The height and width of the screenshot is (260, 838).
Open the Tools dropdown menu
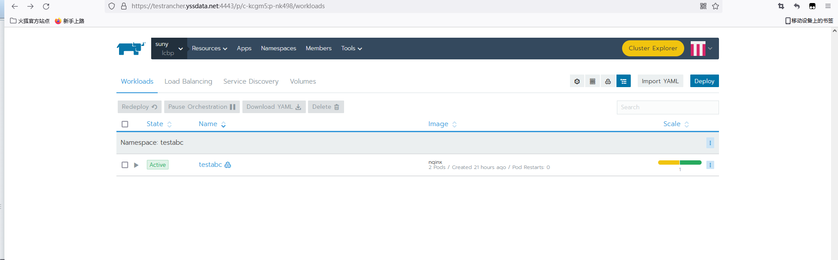(x=351, y=49)
